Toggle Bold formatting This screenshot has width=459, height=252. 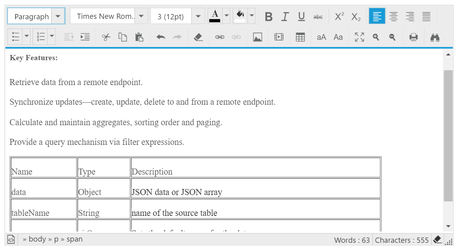[269, 16]
